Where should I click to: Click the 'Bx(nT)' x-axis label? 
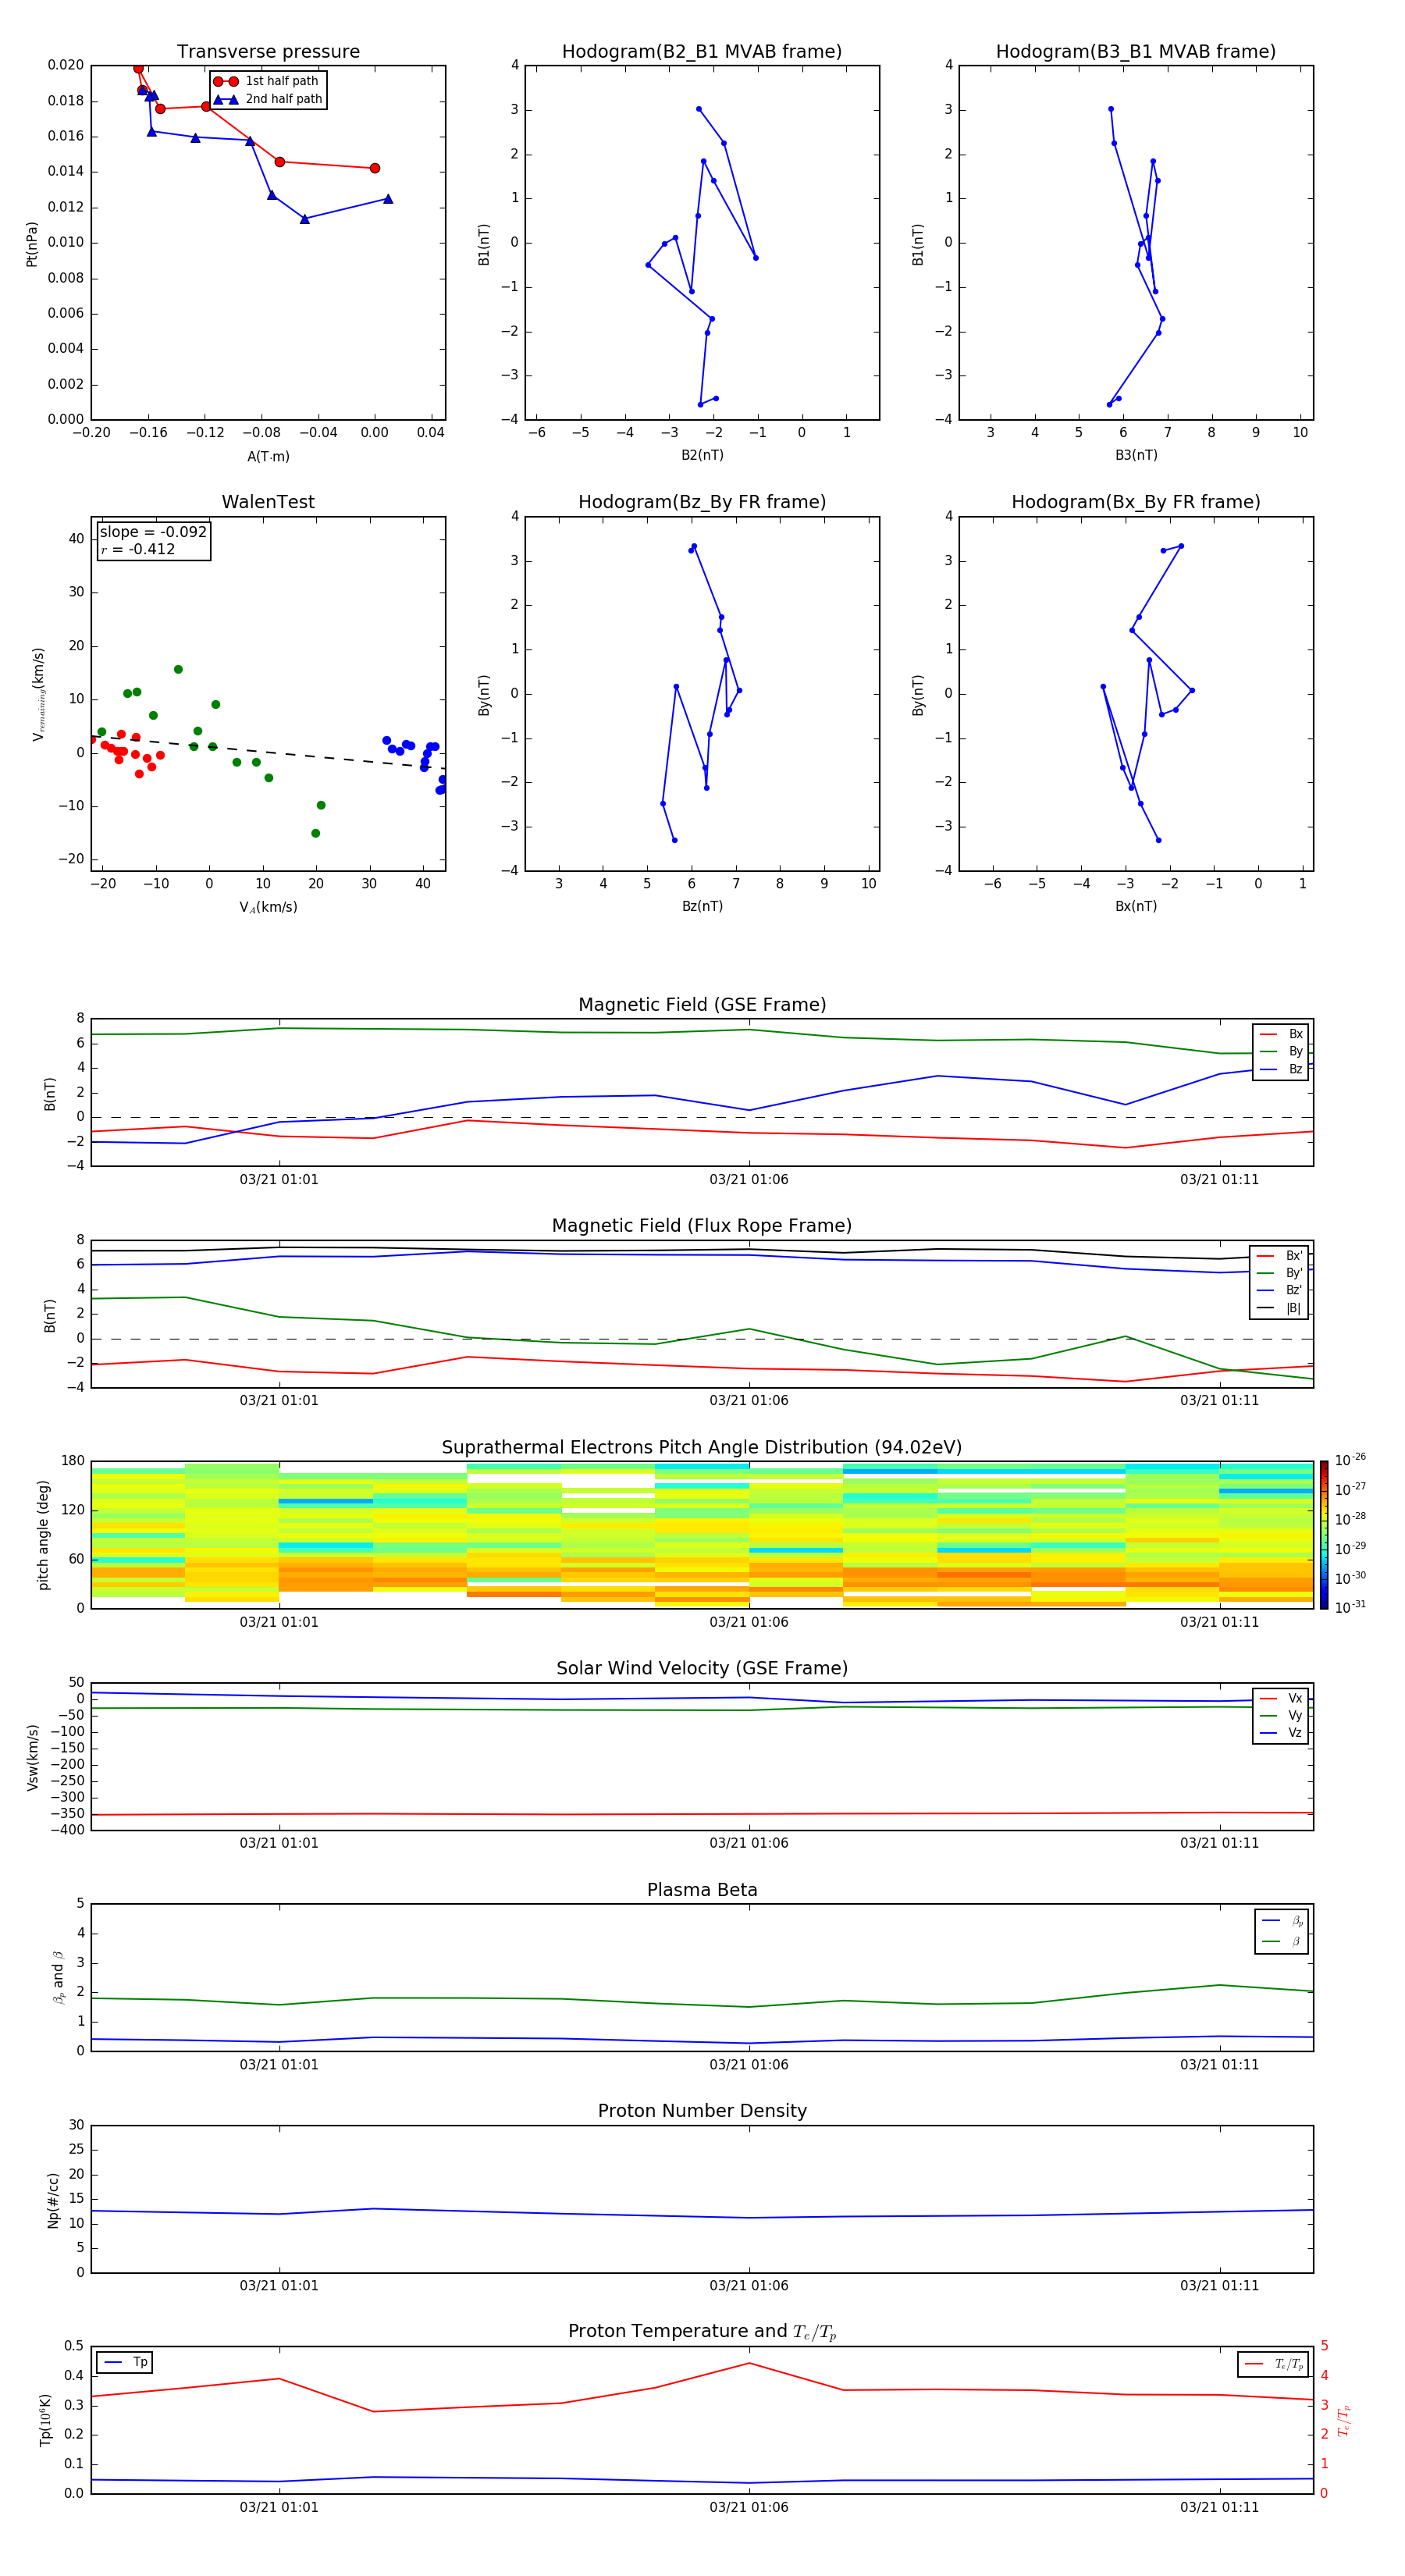[x=1136, y=906]
